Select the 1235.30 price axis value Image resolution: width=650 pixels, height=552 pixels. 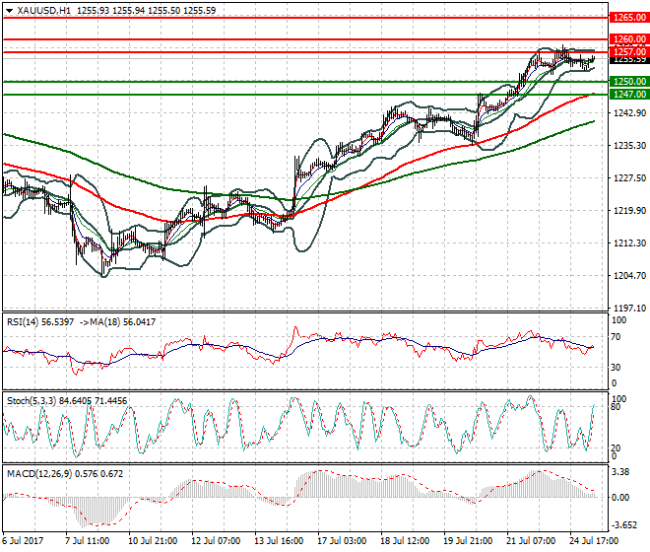tap(629, 145)
